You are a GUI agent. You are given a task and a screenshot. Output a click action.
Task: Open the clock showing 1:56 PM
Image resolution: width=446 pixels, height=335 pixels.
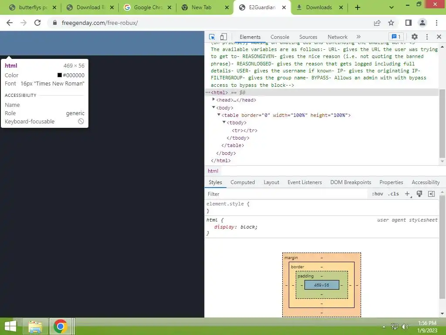pyautogui.click(x=427, y=327)
